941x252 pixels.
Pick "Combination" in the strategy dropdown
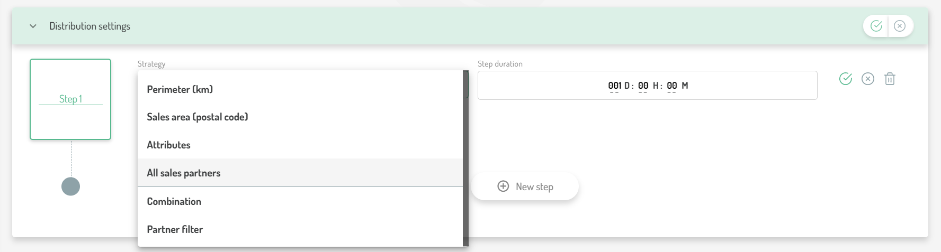[174, 201]
